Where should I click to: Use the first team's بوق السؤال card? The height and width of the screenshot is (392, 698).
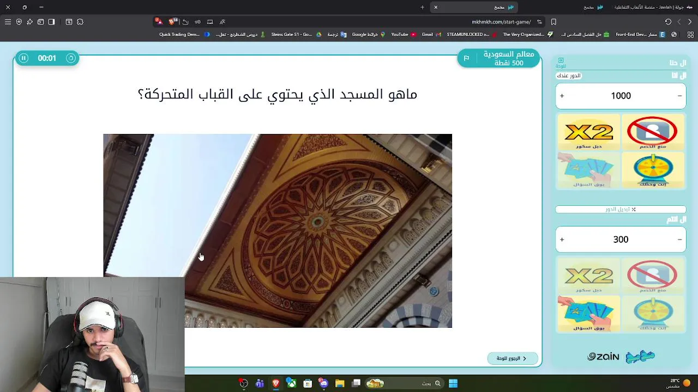pos(588,170)
